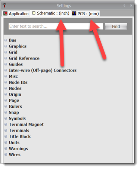This screenshot has width=140, height=169.
Task: Select the Origin label
Action: (x=15, y=95)
